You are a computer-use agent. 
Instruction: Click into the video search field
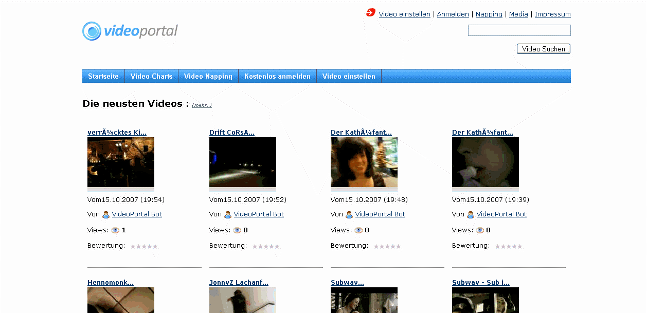[x=519, y=30]
